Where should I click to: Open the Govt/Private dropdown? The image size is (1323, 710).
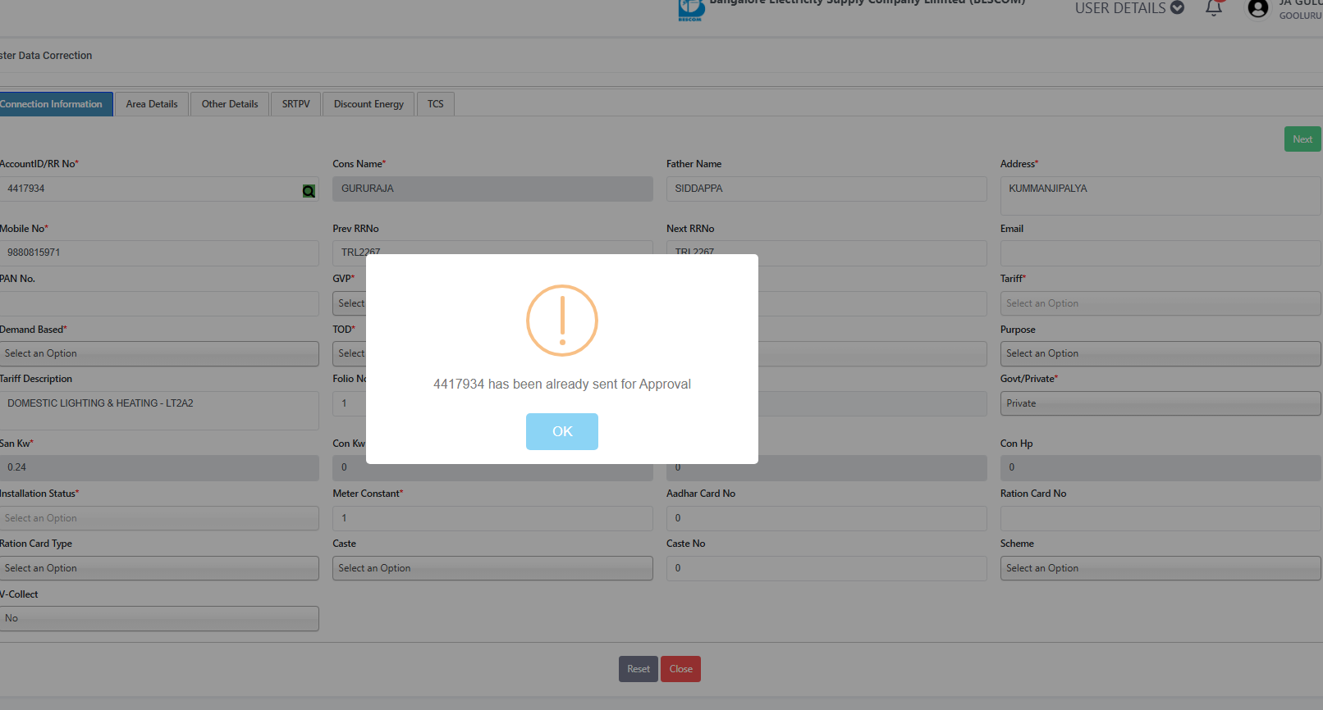coord(1160,403)
